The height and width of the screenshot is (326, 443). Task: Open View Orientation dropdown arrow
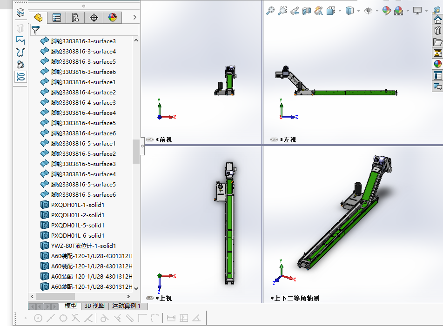point(340,11)
